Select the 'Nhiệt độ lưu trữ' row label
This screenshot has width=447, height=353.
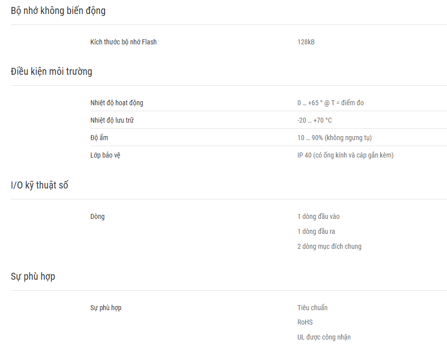tap(112, 120)
